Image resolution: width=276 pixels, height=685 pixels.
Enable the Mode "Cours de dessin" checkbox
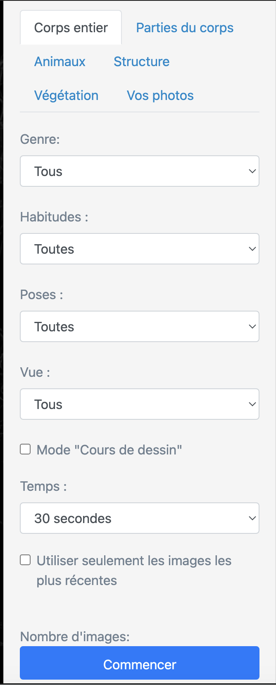26,449
